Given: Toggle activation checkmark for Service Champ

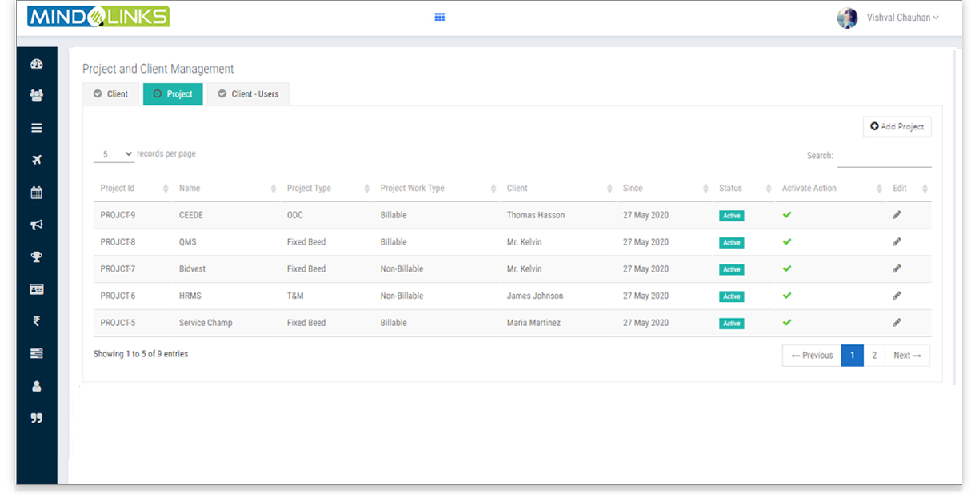Looking at the screenshot, I should [x=787, y=323].
